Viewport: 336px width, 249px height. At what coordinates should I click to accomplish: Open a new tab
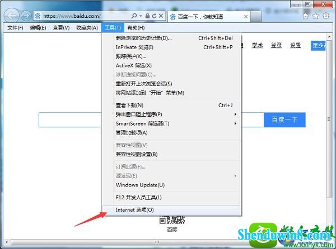click(256, 16)
